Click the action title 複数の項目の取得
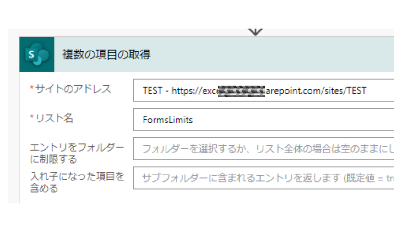Screen dimensions: 402x226 point(106,55)
